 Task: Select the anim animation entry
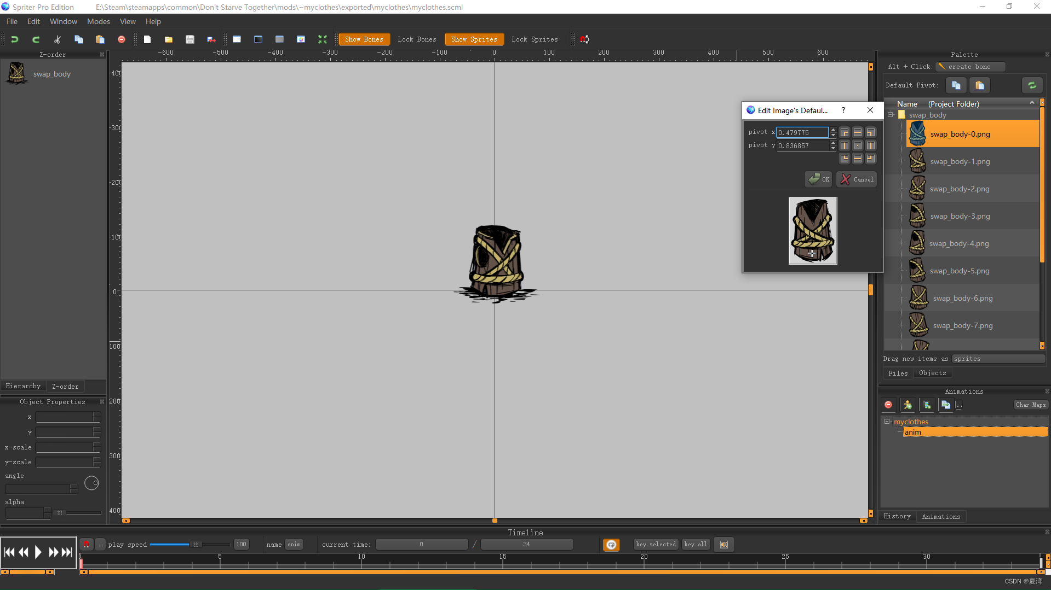click(x=975, y=432)
